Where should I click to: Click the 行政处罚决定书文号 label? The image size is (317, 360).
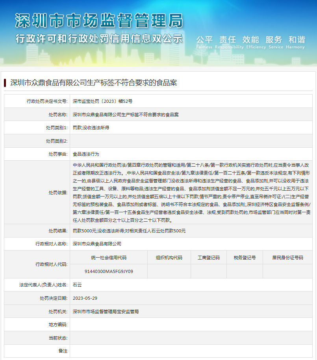pyautogui.click(x=47, y=101)
